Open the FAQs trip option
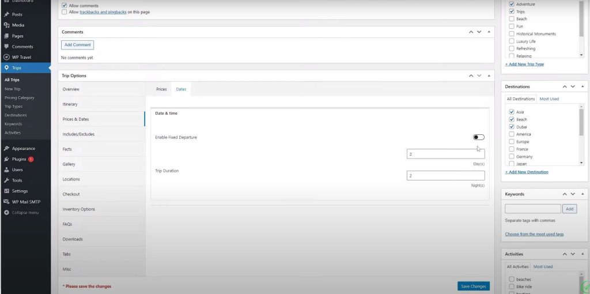Viewport: 590px width, 294px height. [101, 224]
